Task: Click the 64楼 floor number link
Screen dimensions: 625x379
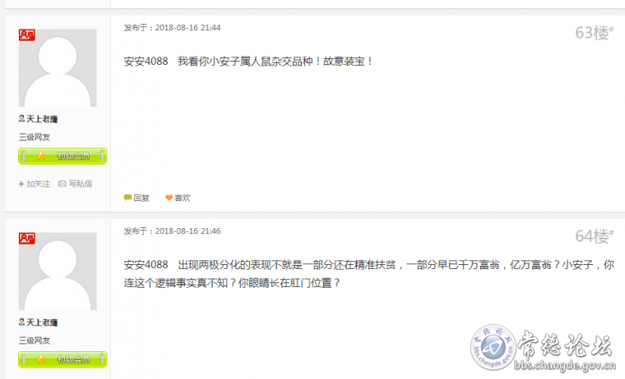Action: (x=594, y=236)
